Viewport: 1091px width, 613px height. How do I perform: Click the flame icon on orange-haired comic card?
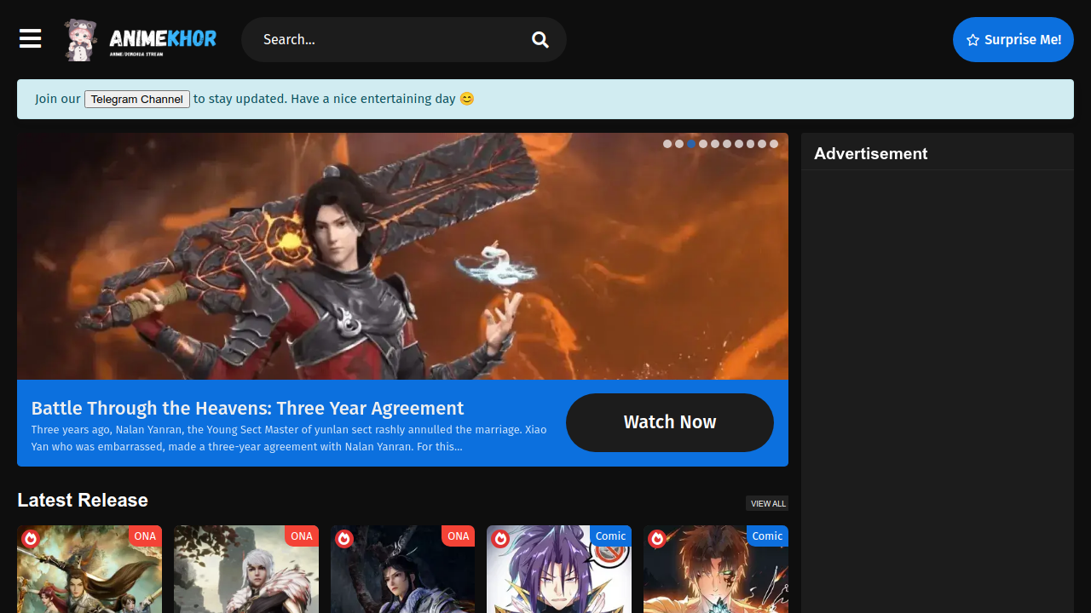pos(657,539)
